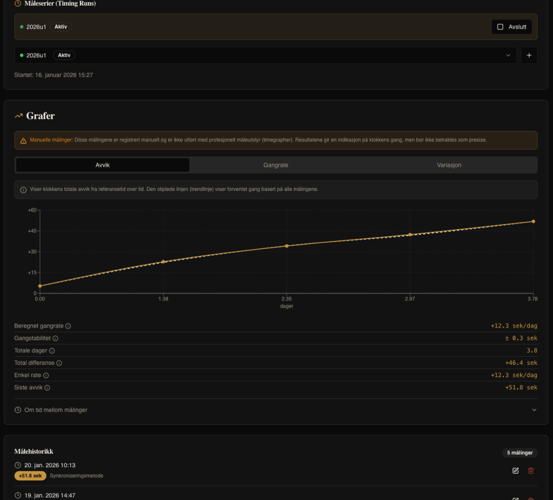Click the +51.8 sek badge
553x500 pixels.
[30, 475]
